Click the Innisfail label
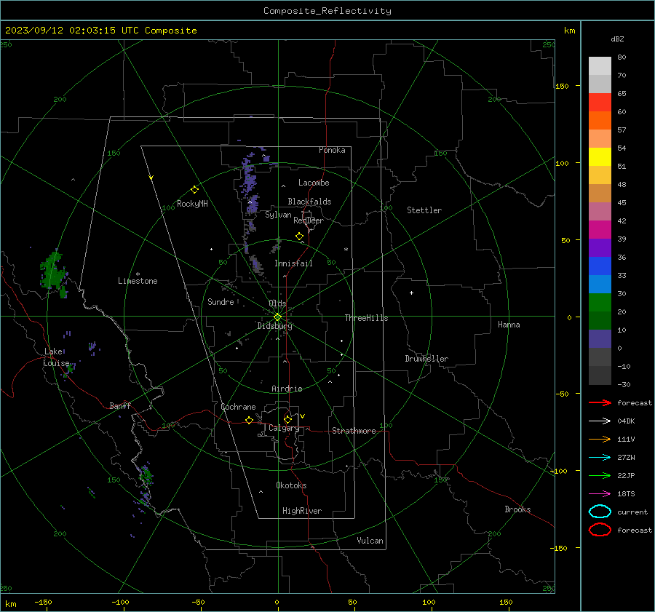The width and height of the screenshot is (655, 612). (x=293, y=263)
